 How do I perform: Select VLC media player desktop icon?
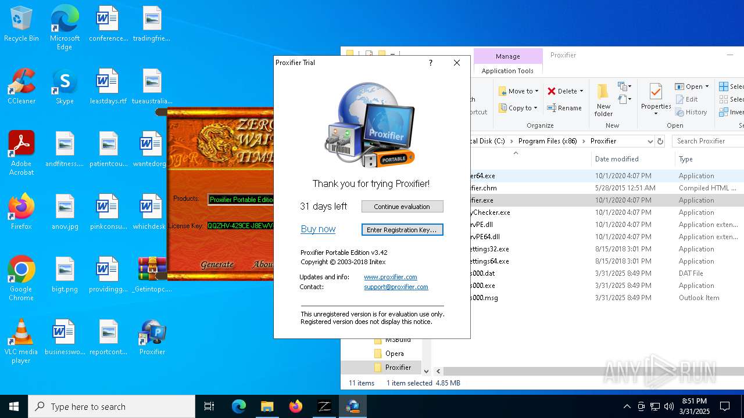click(x=22, y=341)
